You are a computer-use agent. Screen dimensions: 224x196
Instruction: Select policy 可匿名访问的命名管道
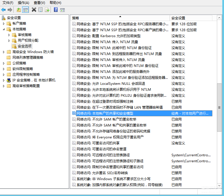[x=101, y=149]
